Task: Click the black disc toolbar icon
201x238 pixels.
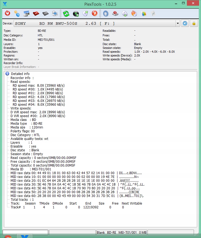Action: pos(76,13)
